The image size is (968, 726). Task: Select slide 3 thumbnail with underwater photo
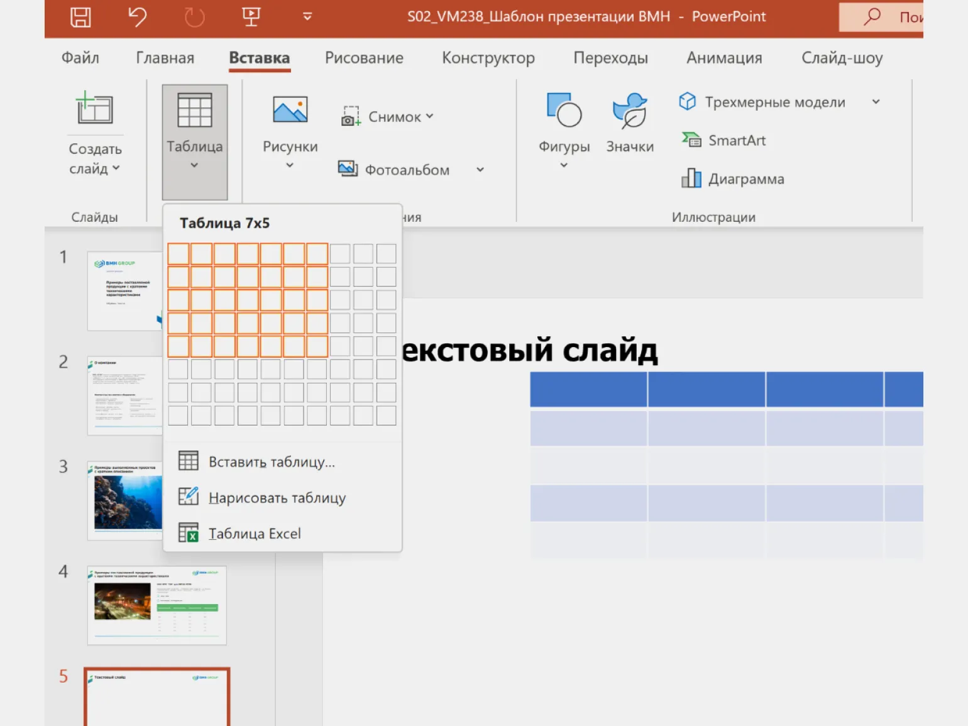[x=124, y=500]
